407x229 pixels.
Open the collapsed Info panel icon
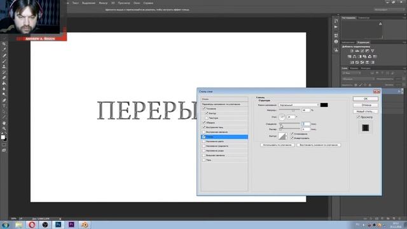[336, 41]
